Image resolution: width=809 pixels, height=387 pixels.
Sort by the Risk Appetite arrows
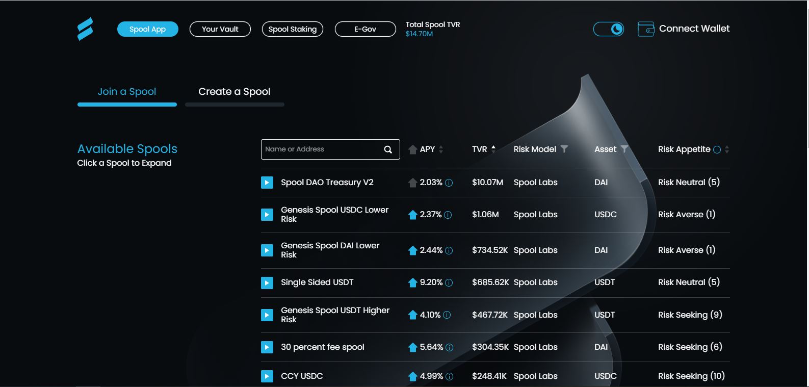(x=727, y=149)
